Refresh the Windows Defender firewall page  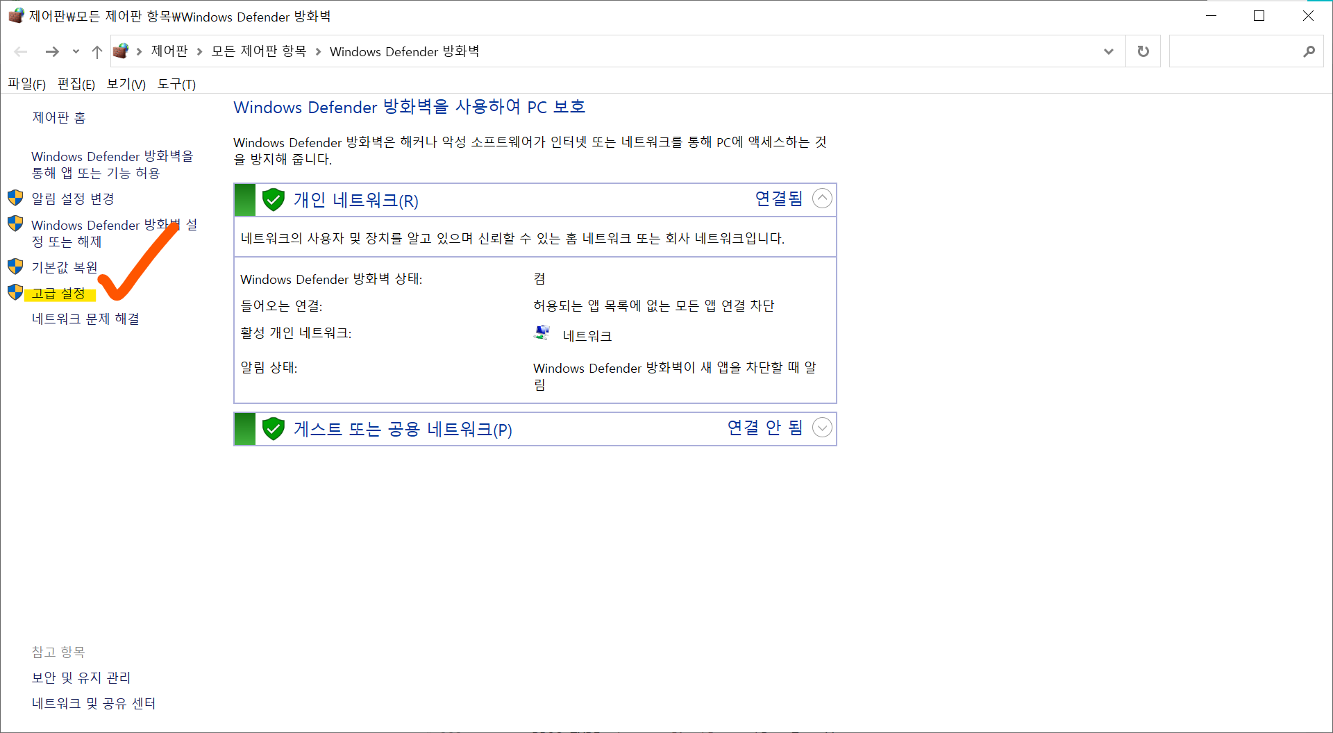[x=1143, y=51]
